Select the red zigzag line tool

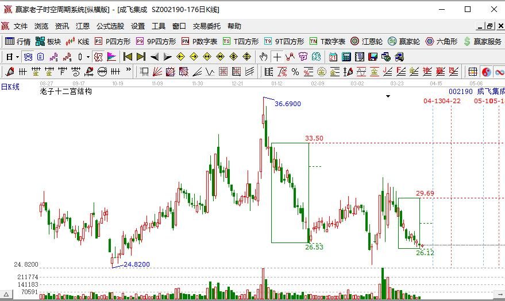(x=290, y=57)
